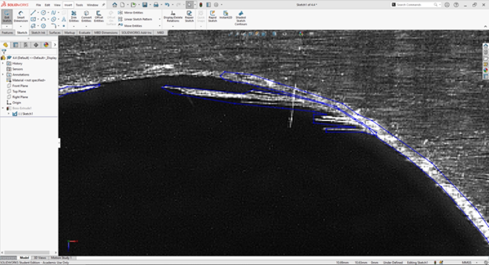
Task: Switch to the MBD Dimensions tab
Action: point(106,33)
